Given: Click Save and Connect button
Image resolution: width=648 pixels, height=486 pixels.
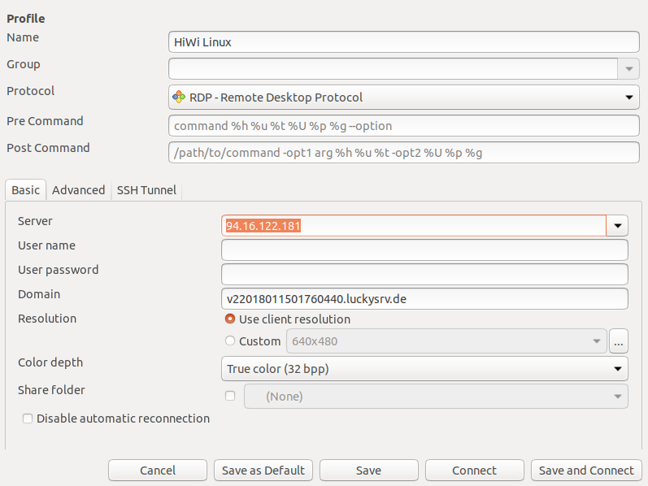Looking at the screenshot, I should (585, 471).
